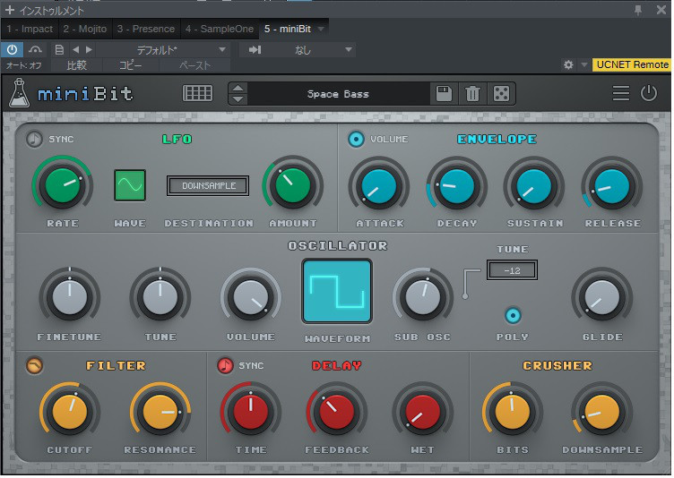Click the delay WET knob
The height and width of the screenshot is (478, 674).
422,412
